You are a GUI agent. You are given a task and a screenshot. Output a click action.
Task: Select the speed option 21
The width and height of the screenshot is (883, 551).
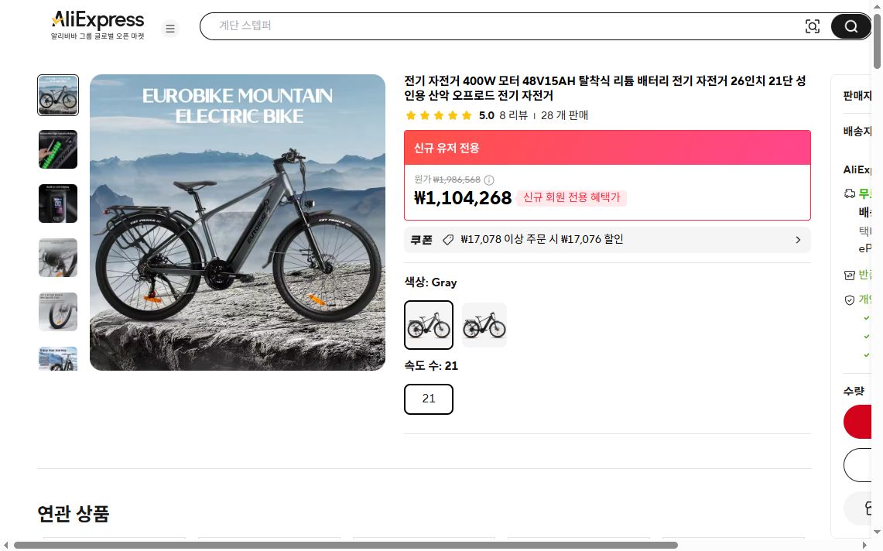(x=429, y=399)
